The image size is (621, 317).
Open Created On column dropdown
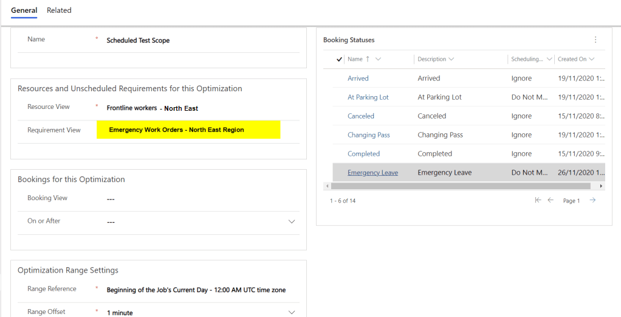591,59
